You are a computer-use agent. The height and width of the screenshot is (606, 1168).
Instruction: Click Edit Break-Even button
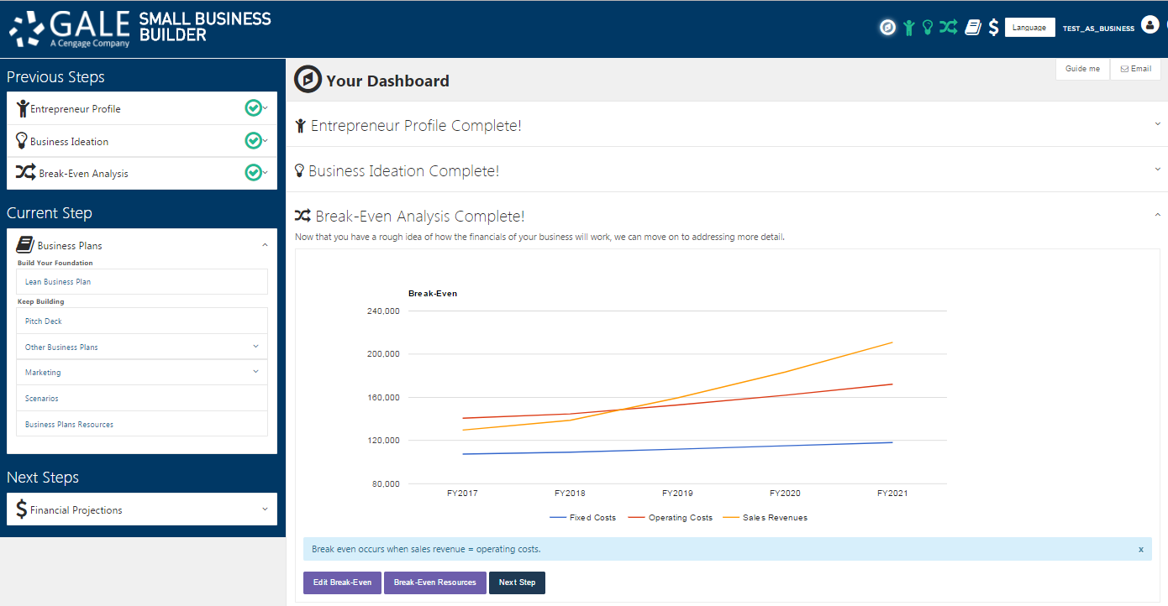pos(342,582)
